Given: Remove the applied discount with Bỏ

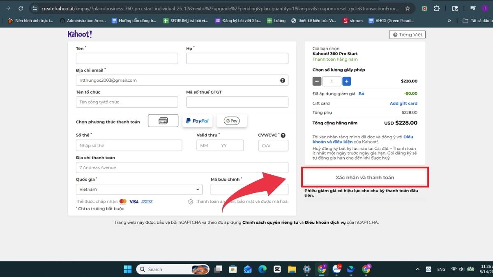Looking at the screenshot, I should [x=362, y=94].
